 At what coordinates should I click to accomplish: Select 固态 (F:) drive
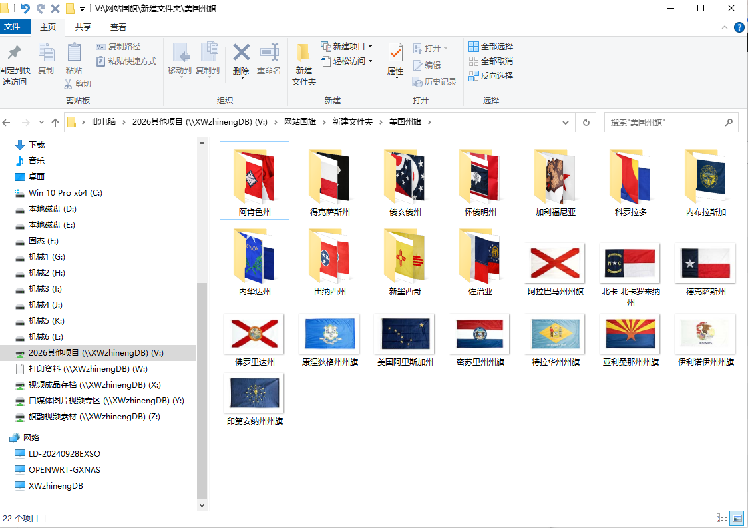pyautogui.click(x=43, y=240)
